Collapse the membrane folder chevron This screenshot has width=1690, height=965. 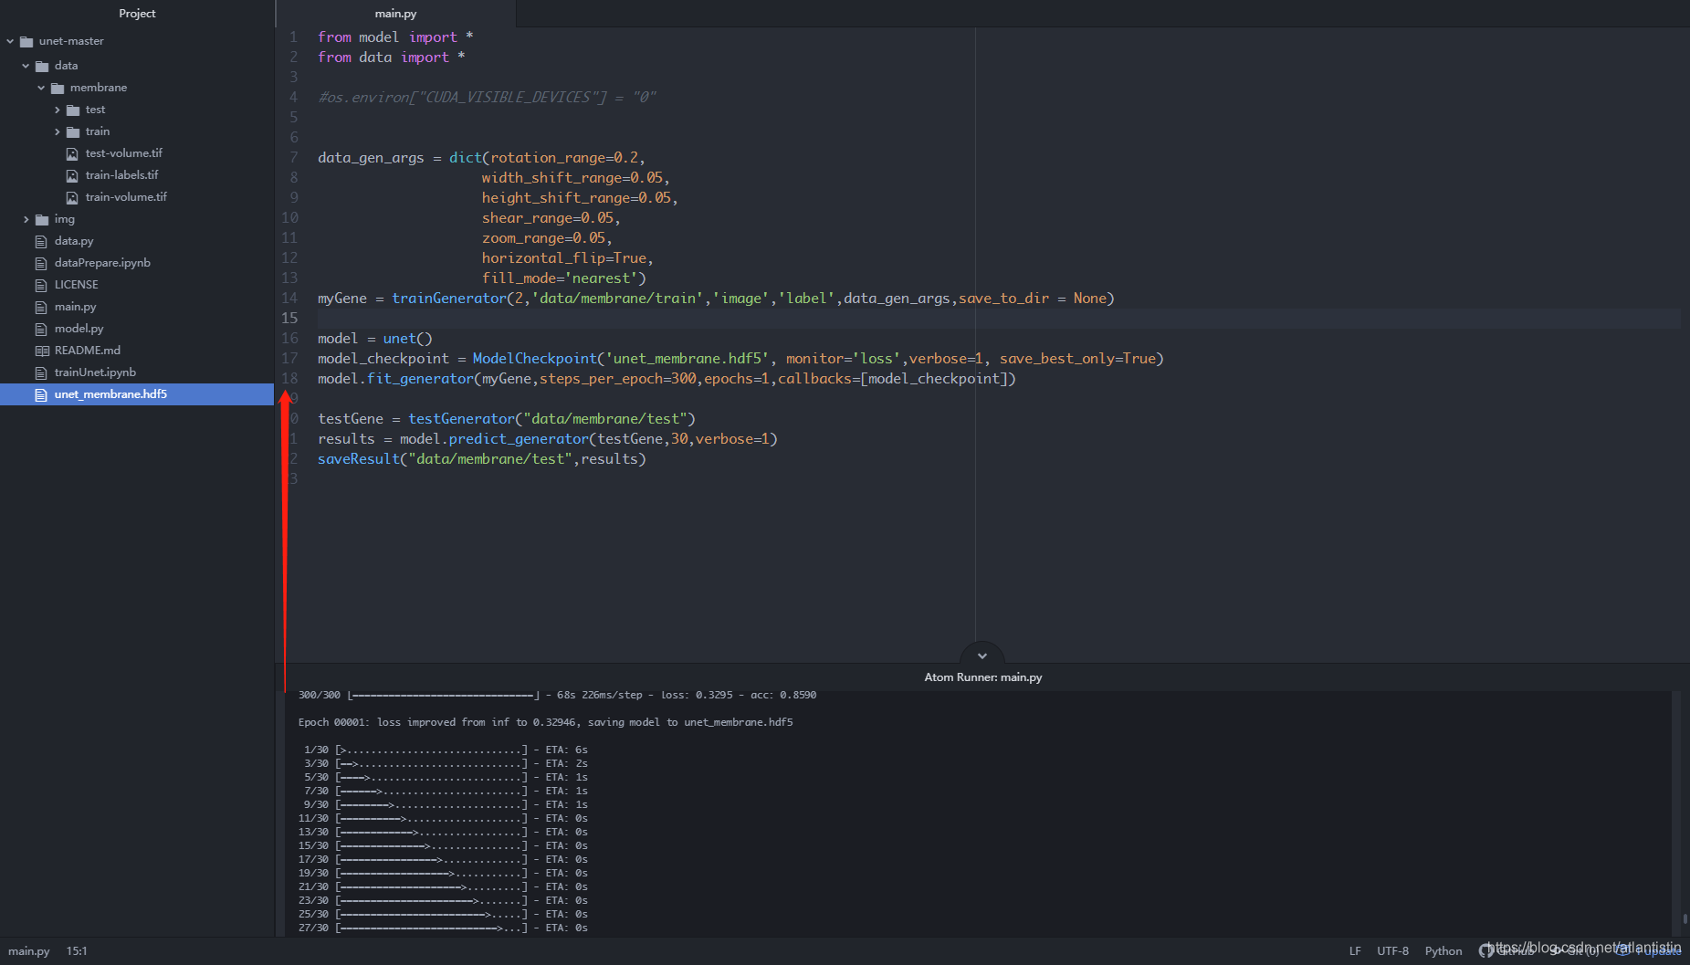pos(41,88)
